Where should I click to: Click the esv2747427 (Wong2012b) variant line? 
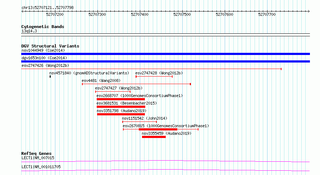click(x=113, y=92)
